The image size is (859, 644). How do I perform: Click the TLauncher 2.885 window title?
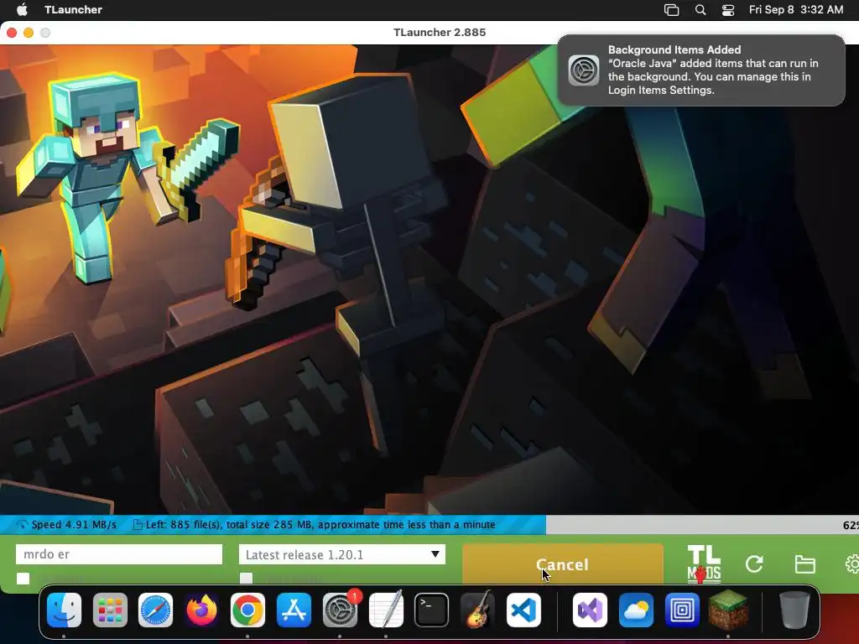(x=440, y=33)
